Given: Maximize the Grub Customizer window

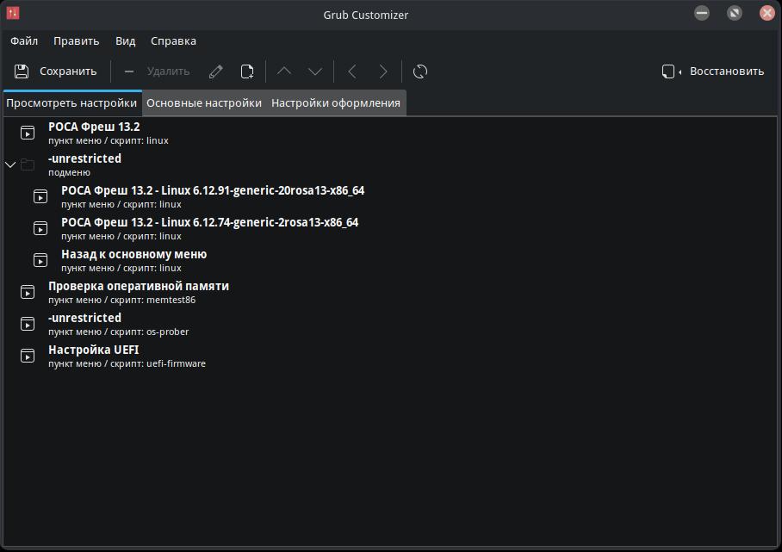Looking at the screenshot, I should [x=734, y=13].
